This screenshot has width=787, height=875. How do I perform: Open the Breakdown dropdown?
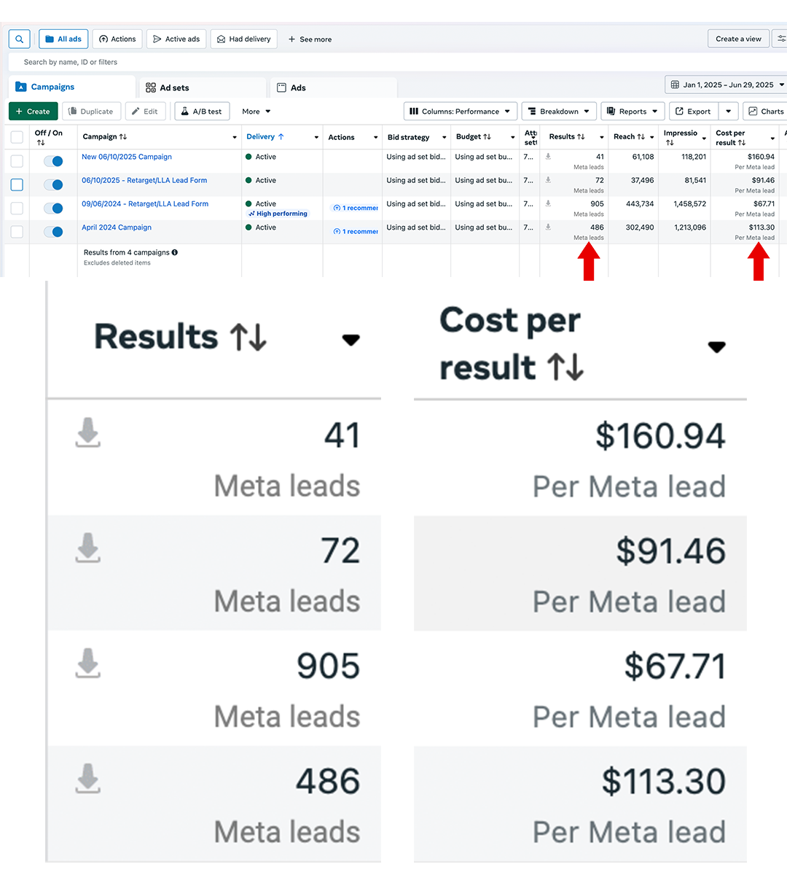click(559, 112)
